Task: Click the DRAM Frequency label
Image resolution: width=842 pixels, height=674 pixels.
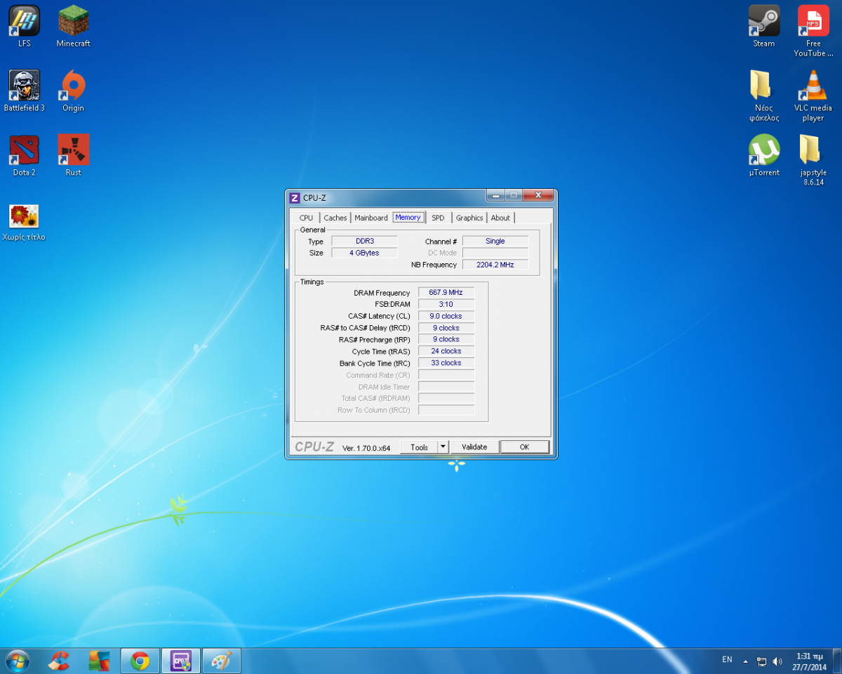Action: (x=382, y=293)
